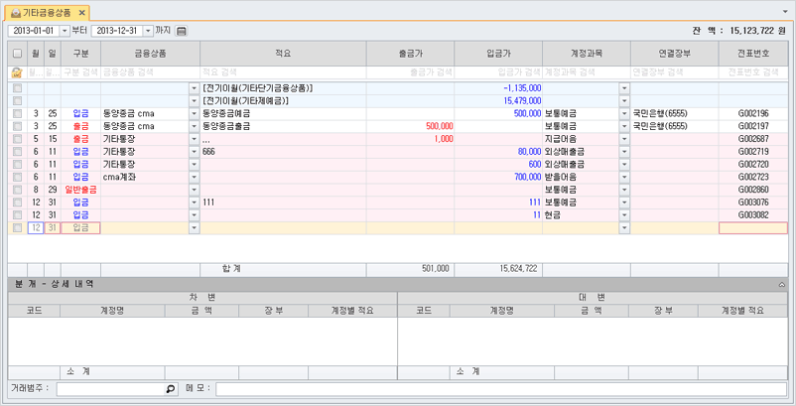Collapse the 분개 - 상세 내역 panel

tap(781, 285)
